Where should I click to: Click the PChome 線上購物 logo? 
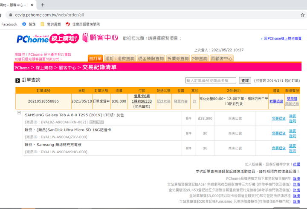coord(48,39)
